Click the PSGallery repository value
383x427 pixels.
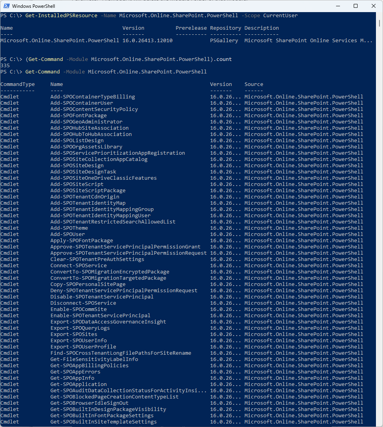[x=224, y=41]
